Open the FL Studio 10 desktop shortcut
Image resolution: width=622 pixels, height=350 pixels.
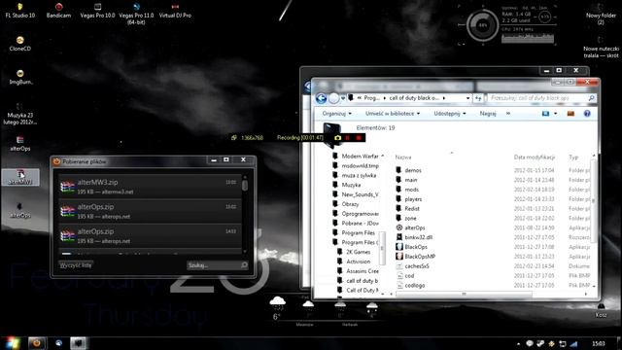click(19, 11)
